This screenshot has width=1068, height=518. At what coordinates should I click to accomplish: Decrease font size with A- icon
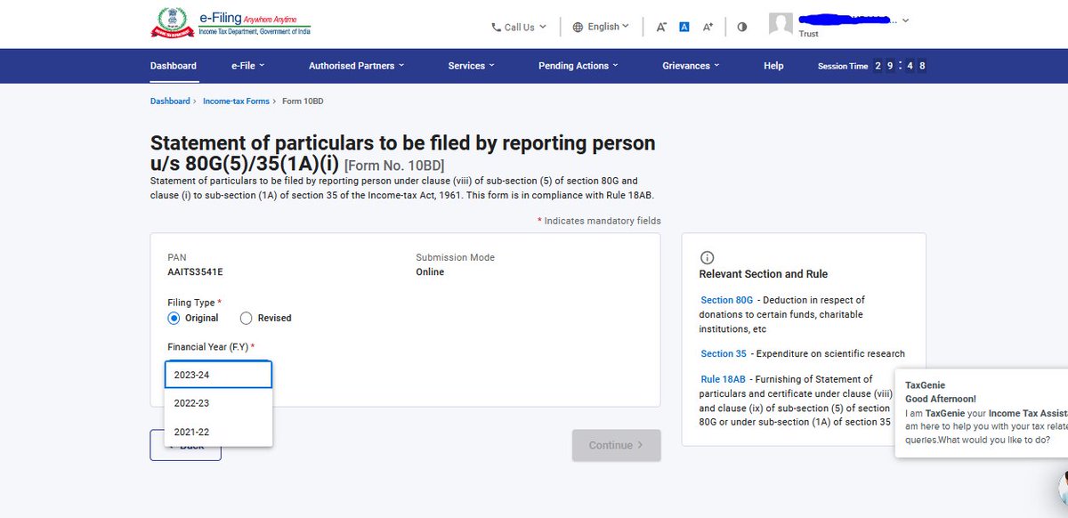[661, 27]
